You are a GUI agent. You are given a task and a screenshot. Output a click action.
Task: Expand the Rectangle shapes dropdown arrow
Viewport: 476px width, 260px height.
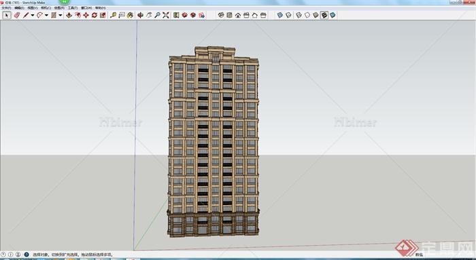click(x=61, y=15)
